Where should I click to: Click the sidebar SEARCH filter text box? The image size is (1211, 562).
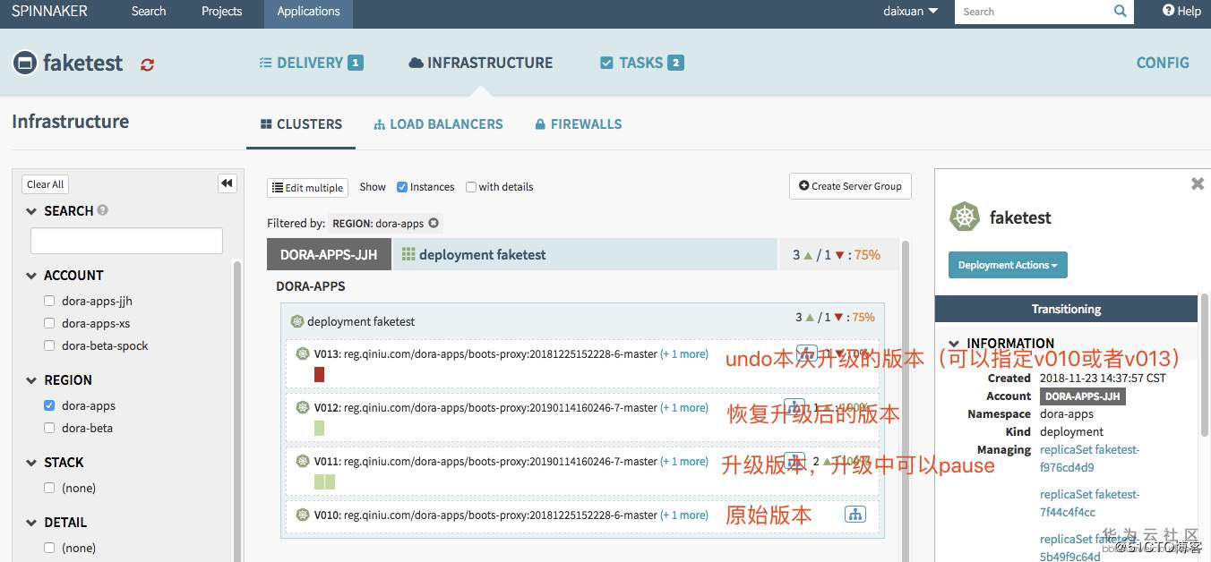tap(126, 241)
